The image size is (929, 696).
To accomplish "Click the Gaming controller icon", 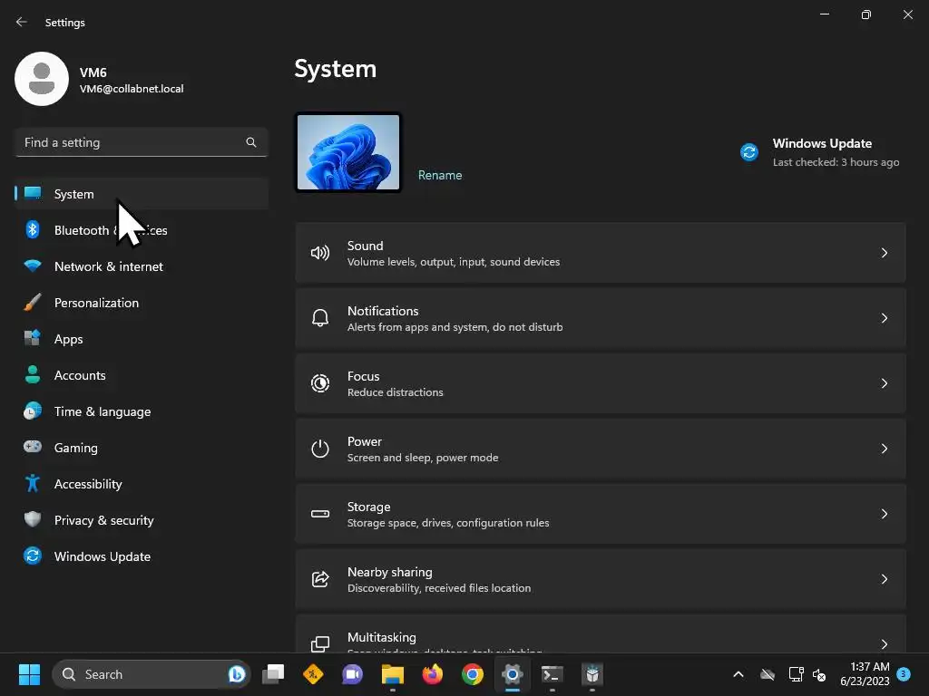I will (33, 447).
